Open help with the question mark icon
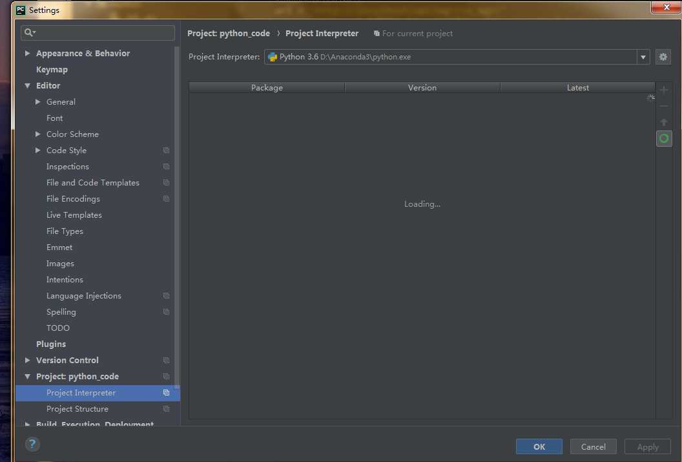This screenshot has width=682, height=462. coord(32,444)
